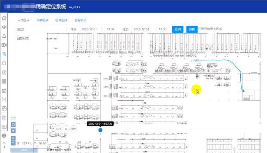Click the end time field 13:30
Viewport: 267px width, 153px height.
click(162, 29)
